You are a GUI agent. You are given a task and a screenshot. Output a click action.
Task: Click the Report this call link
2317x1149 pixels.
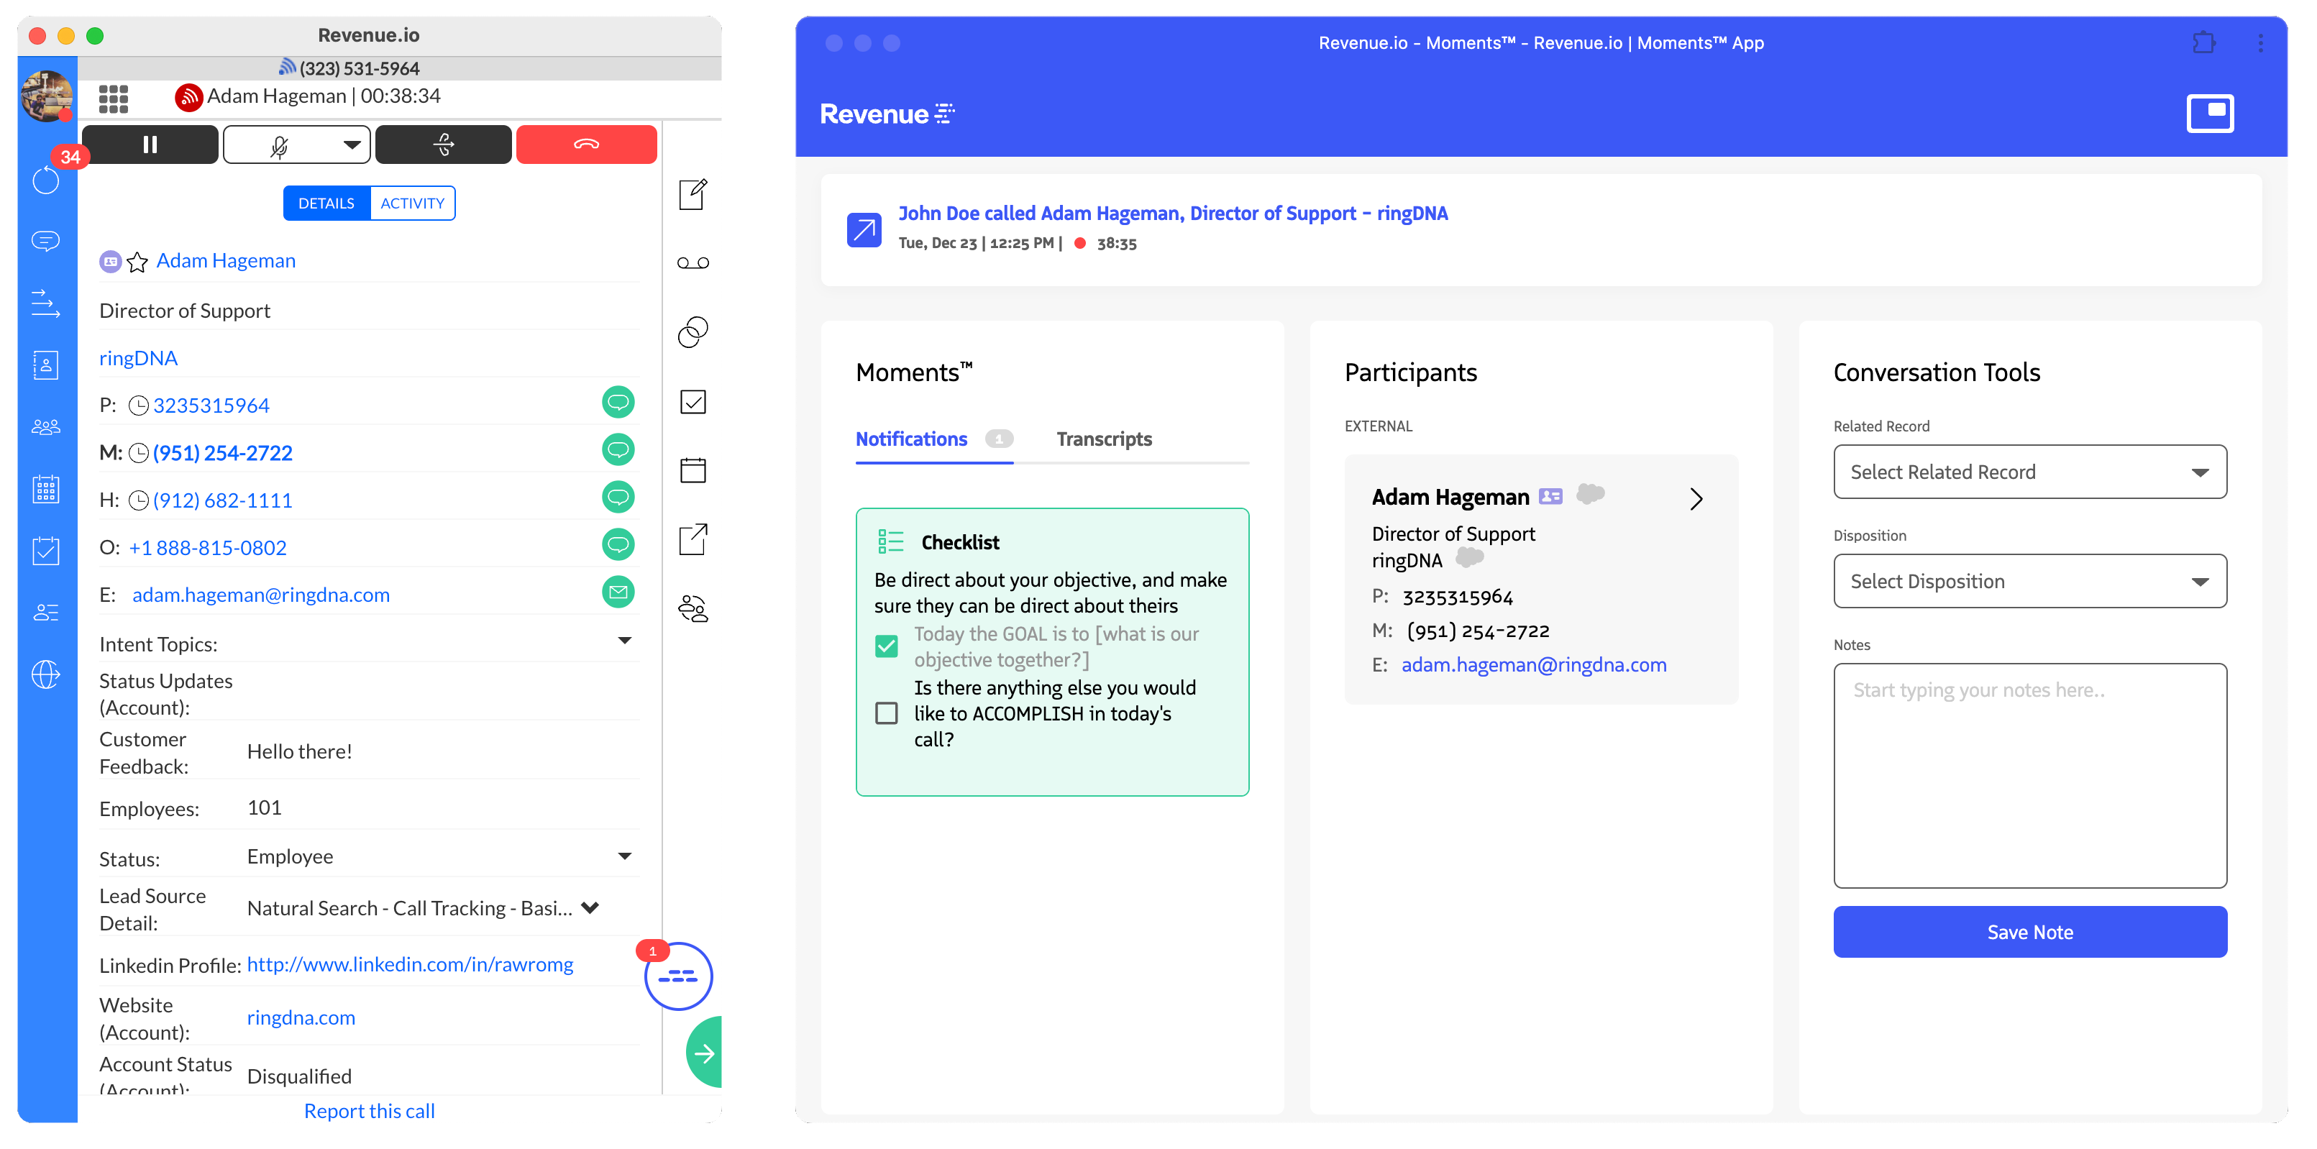[x=369, y=1110]
